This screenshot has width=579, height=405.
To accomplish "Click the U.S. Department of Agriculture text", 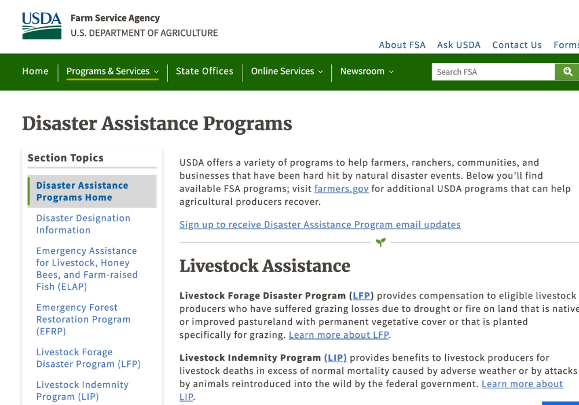I will [x=144, y=33].
